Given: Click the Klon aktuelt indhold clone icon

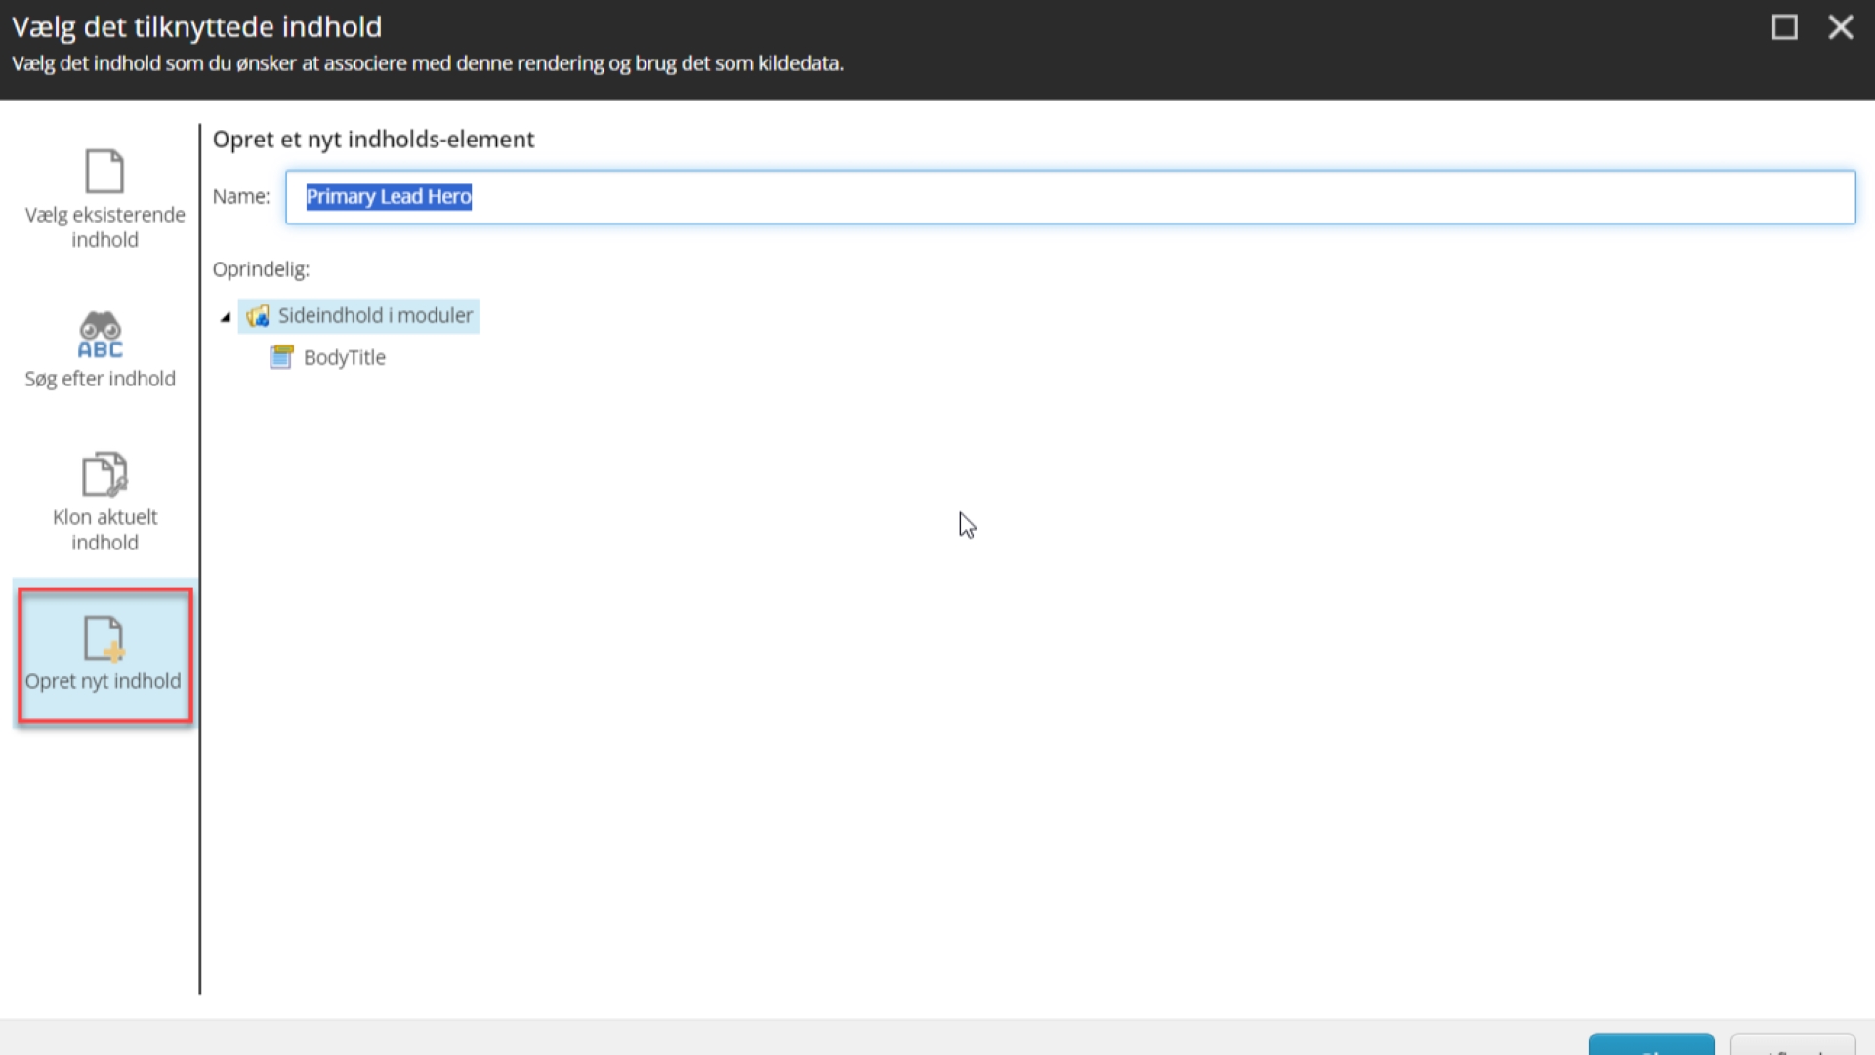Looking at the screenshot, I should (x=104, y=474).
